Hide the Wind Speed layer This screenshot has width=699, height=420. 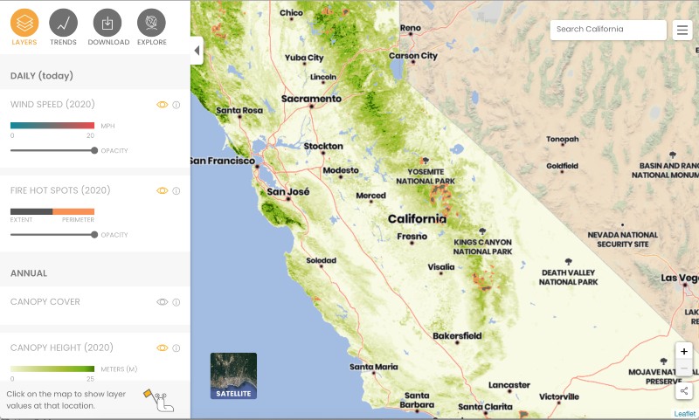pyautogui.click(x=162, y=105)
